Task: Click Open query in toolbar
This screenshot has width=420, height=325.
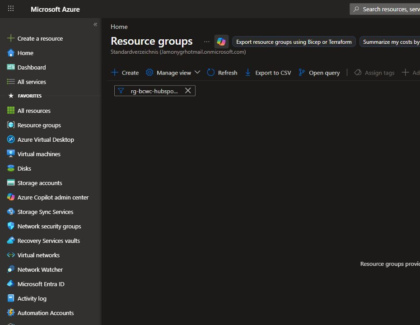Action: point(319,73)
